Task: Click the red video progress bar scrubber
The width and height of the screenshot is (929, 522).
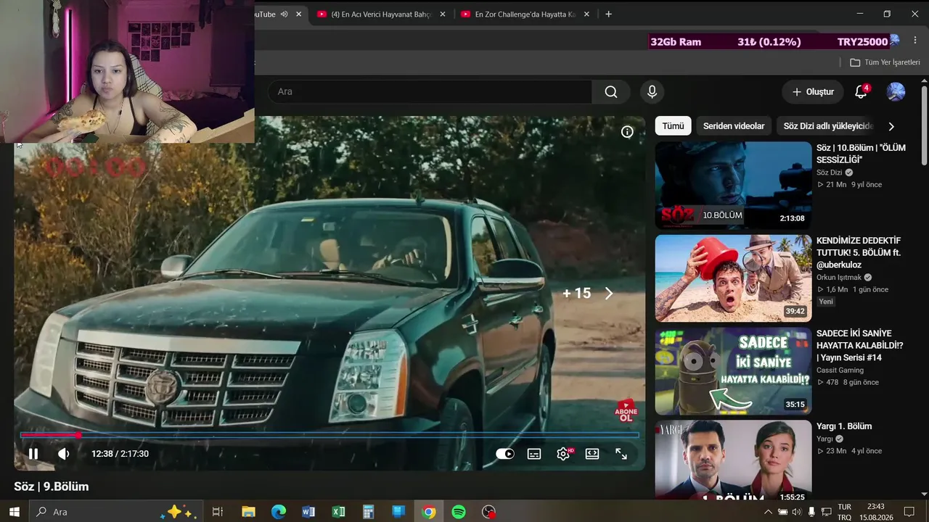Action: click(x=78, y=435)
